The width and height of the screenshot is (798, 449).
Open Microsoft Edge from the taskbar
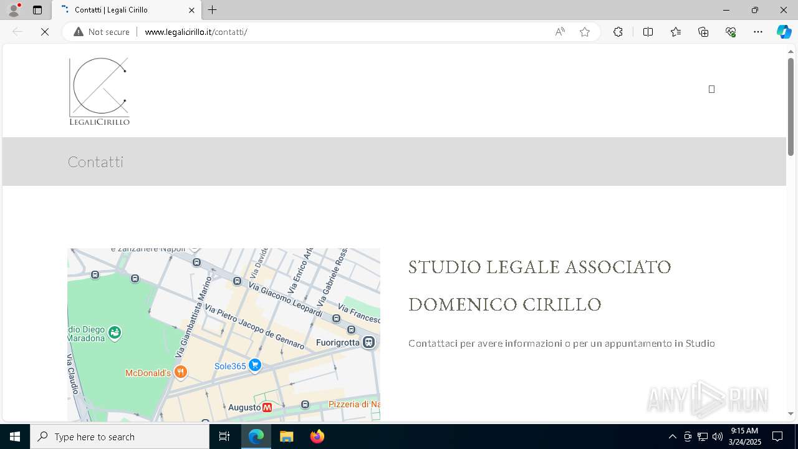[256, 437]
